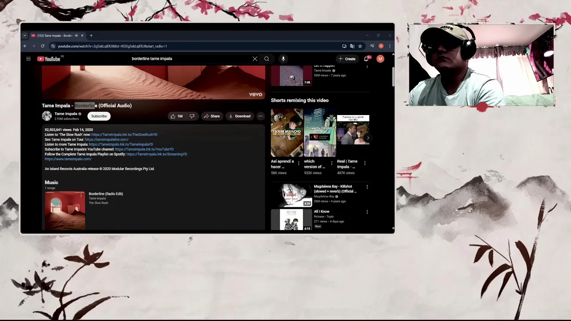Subscribe to Tame Impala channel

[x=99, y=116]
